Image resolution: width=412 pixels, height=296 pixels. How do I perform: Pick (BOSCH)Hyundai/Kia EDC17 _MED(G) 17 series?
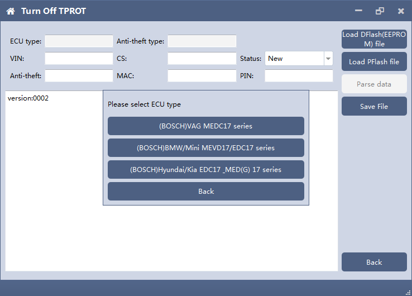[206, 170]
